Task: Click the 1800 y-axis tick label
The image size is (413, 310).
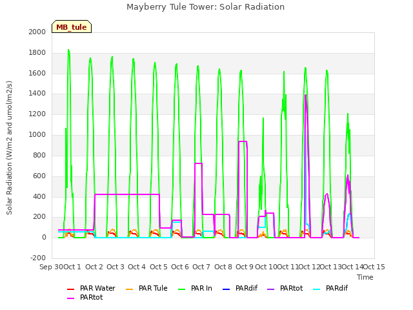Action: pyautogui.click(x=37, y=53)
